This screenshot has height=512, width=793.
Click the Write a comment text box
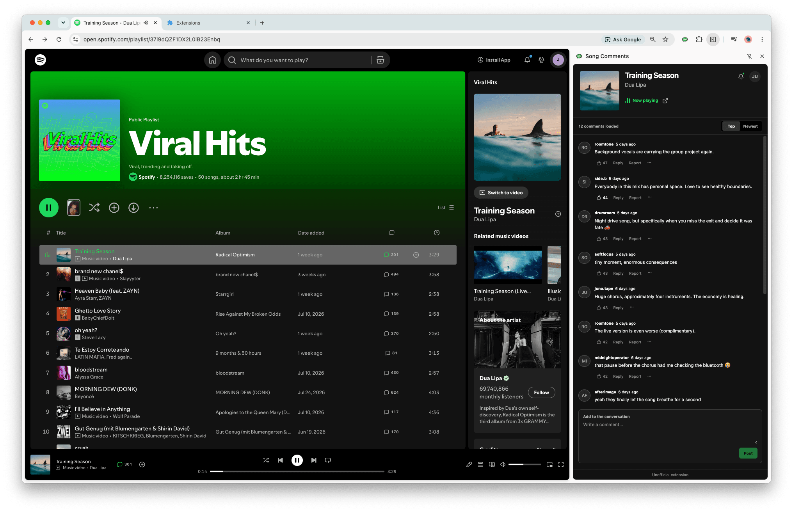[670, 433]
